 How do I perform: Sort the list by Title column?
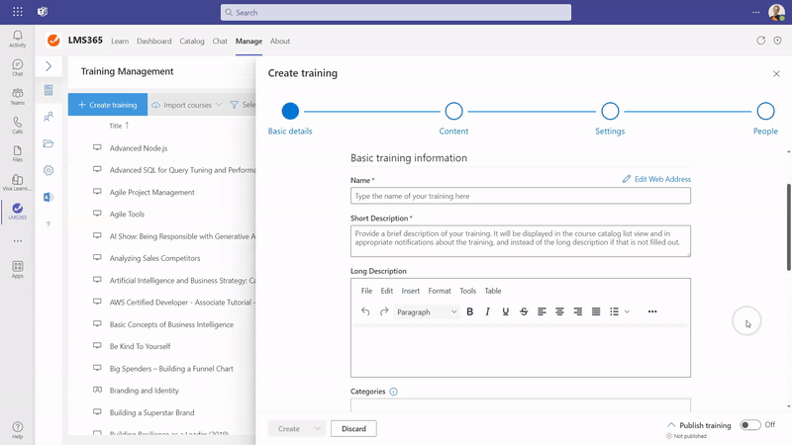(119, 126)
